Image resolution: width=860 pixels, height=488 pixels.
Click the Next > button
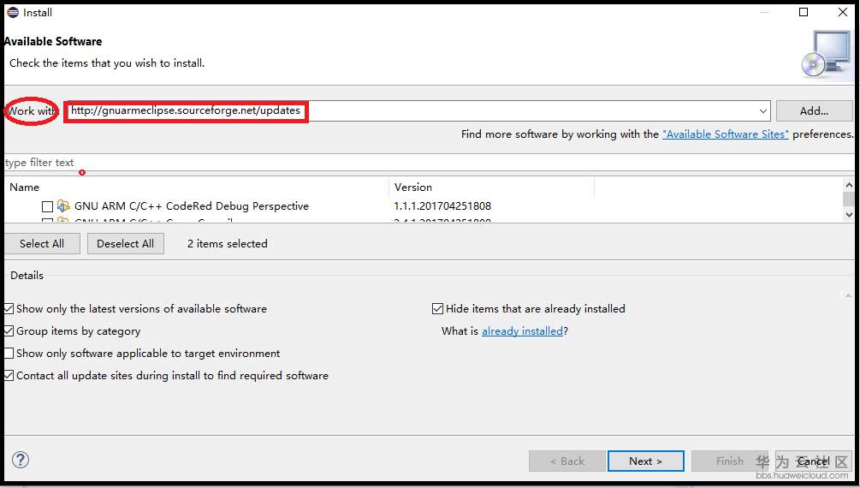click(x=645, y=461)
